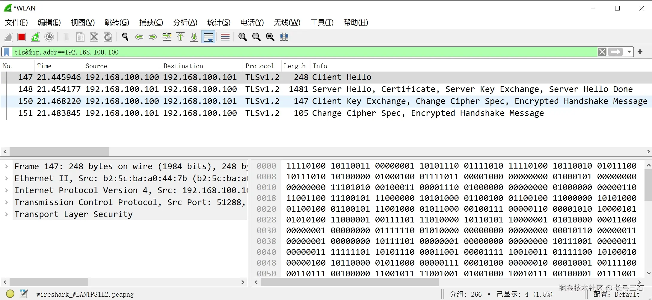
Task: Click 配置: Default profile in status bar
Action: click(x=617, y=294)
